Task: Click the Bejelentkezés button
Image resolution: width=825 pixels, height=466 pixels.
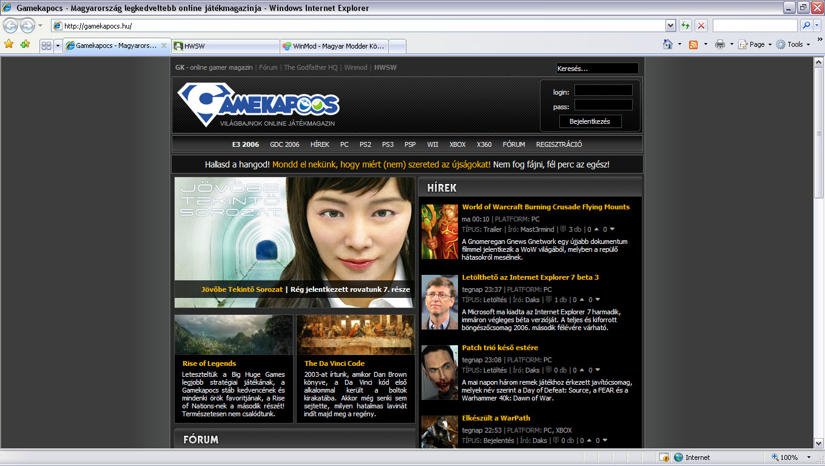Action: pos(590,121)
